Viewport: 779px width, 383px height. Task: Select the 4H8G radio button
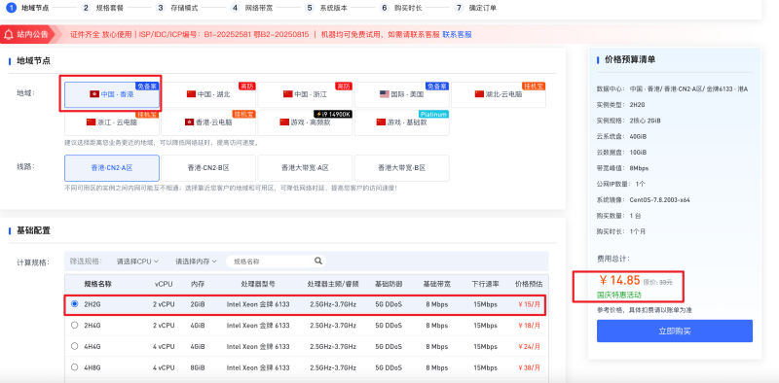pyautogui.click(x=75, y=367)
